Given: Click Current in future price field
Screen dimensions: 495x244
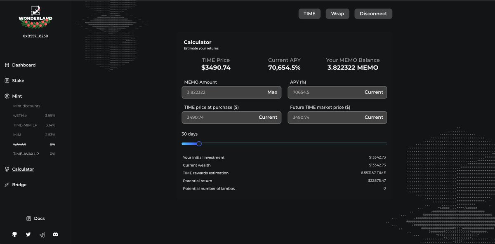Looking at the screenshot, I should [374, 117].
